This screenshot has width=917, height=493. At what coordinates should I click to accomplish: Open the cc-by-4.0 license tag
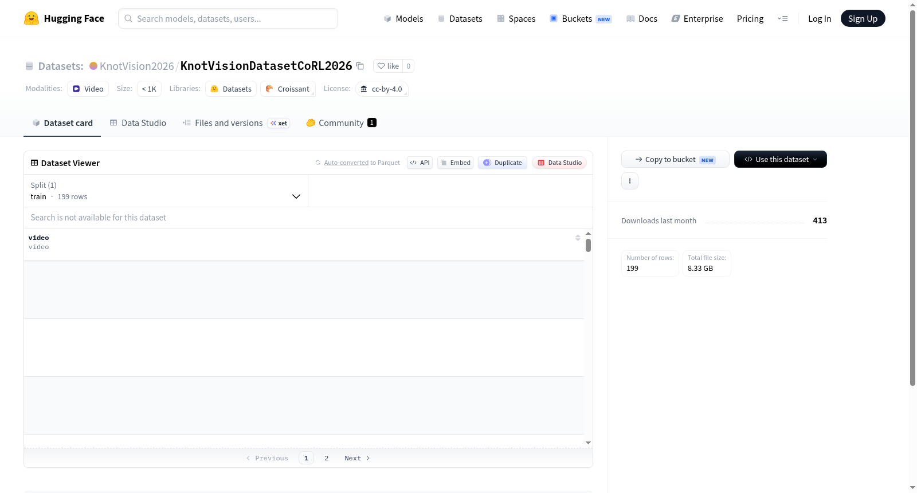click(382, 89)
